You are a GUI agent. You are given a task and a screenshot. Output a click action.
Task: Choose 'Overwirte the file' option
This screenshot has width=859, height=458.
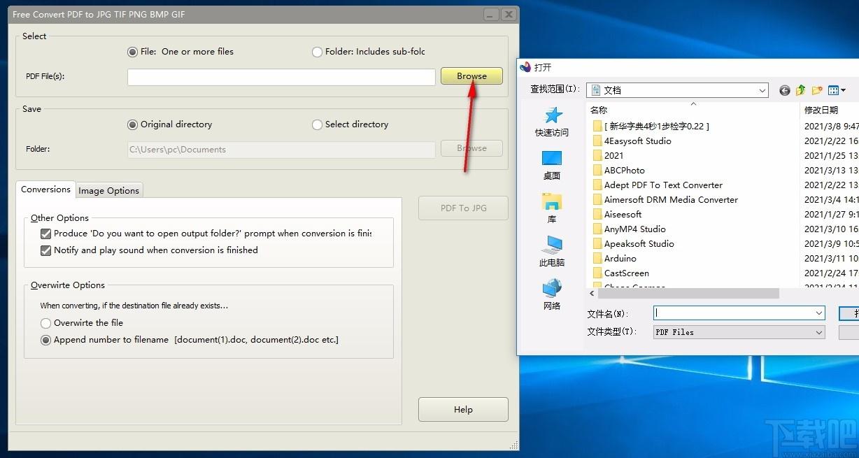(x=82, y=323)
